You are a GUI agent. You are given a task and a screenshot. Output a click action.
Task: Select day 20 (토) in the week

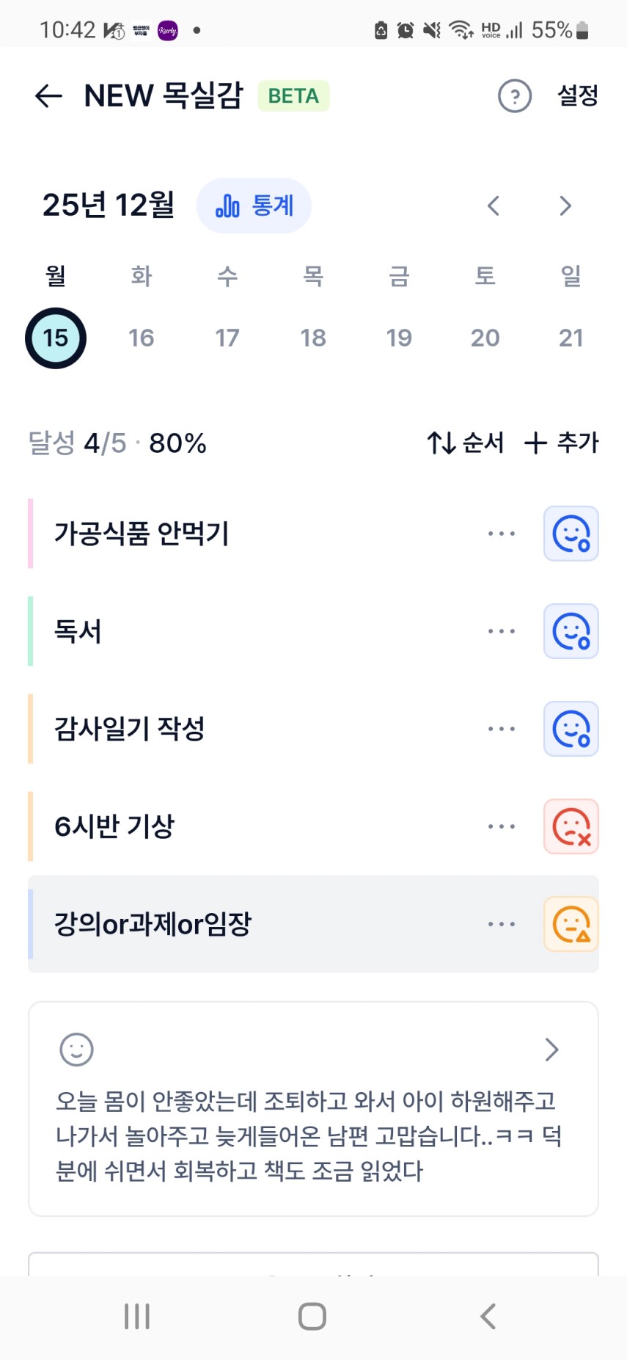485,338
